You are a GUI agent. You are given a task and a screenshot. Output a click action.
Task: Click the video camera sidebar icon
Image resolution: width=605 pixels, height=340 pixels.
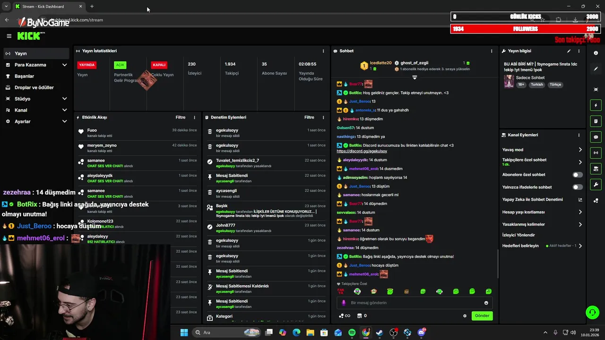596,169
